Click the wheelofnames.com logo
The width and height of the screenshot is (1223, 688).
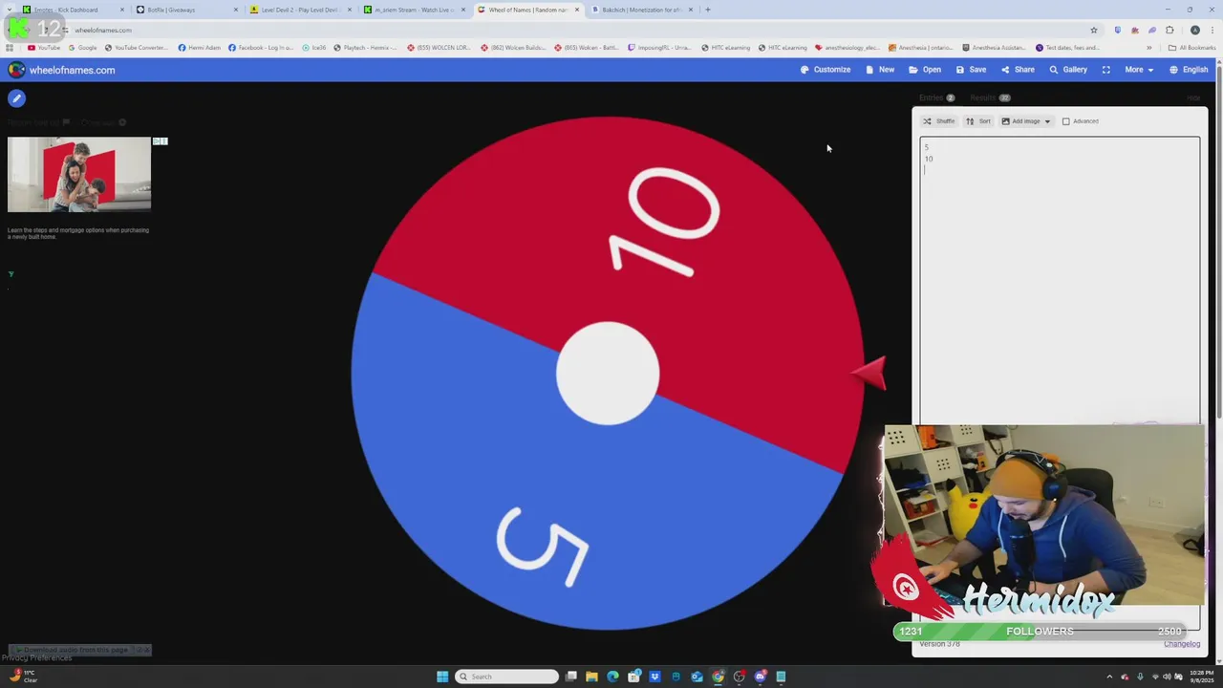point(61,70)
